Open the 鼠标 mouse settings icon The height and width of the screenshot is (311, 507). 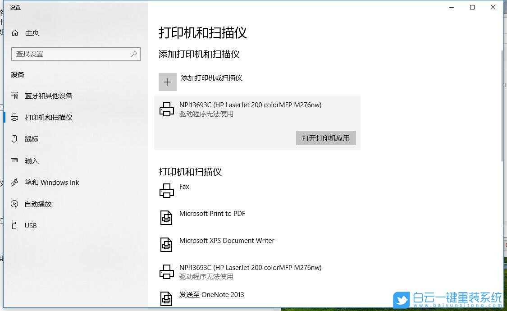15,139
